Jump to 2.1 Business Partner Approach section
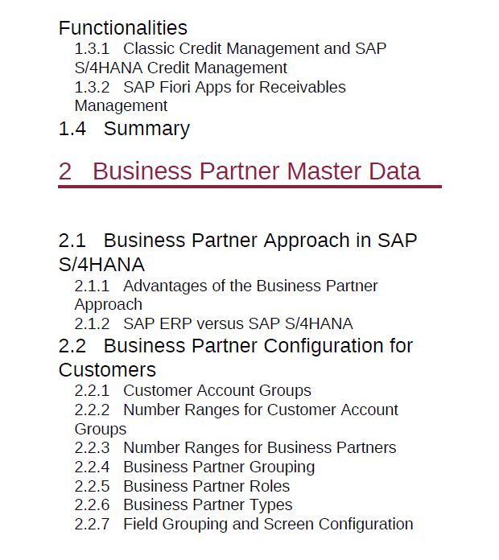 tap(237, 252)
